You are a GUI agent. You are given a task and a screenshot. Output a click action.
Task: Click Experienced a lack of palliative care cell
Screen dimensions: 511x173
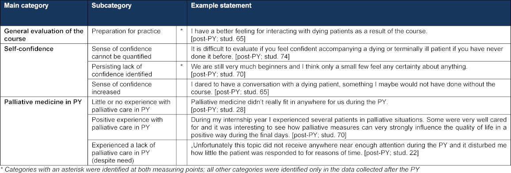click(123, 151)
